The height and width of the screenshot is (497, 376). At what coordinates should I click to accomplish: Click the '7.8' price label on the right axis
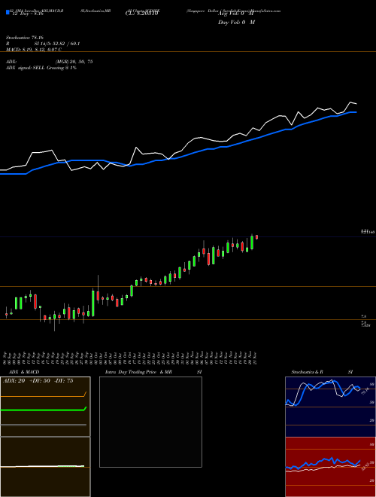363,316
